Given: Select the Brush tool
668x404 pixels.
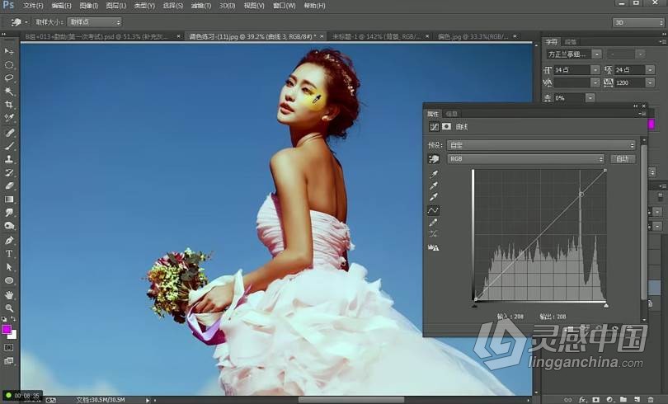Looking at the screenshot, I should (9, 146).
